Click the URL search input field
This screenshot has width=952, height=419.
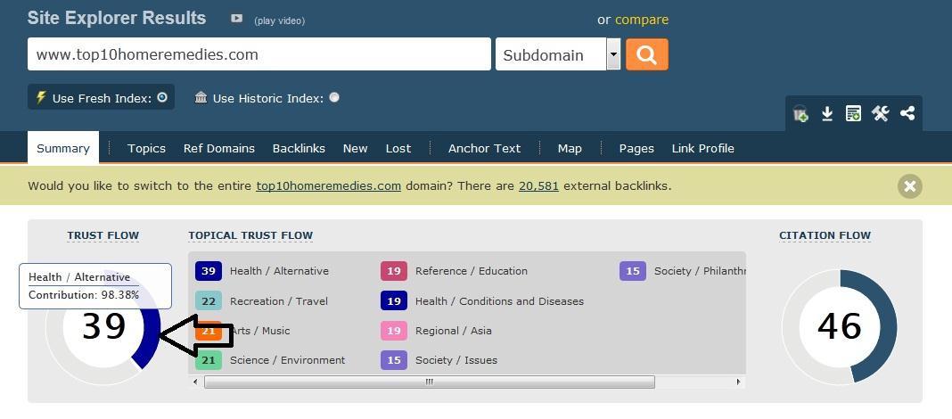(x=259, y=54)
